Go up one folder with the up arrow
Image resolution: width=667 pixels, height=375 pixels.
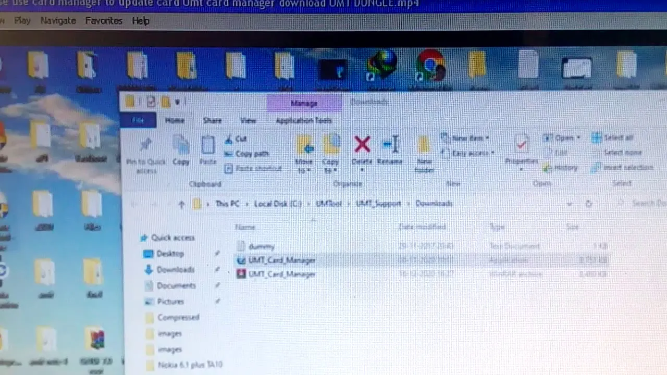181,204
